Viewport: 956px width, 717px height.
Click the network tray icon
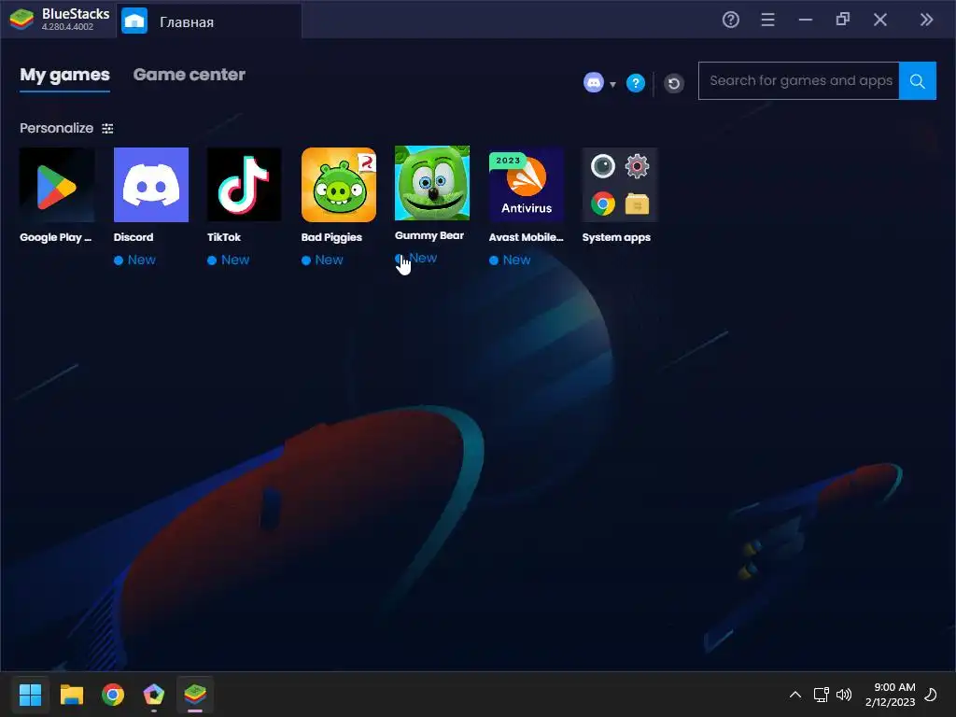(822, 695)
